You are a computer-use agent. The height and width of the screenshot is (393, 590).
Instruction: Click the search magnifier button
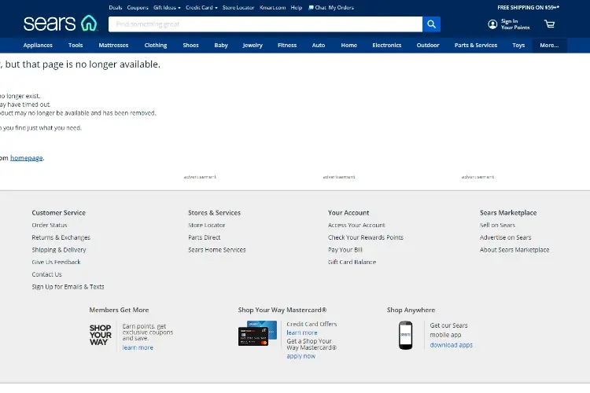(431, 24)
